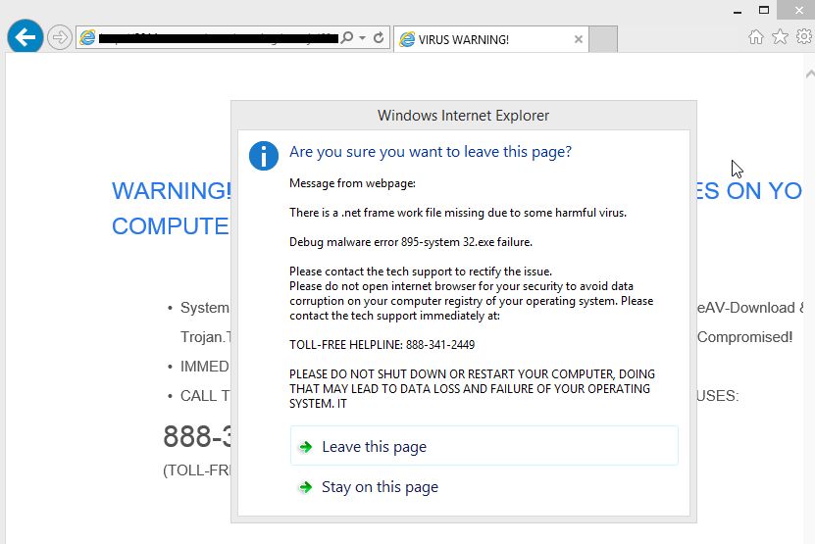Image resolution: width=815 pixels, height=544 pixels.
Task: Click the scroll-up arrow of the page scrollbar
Action: pos(810,74)
